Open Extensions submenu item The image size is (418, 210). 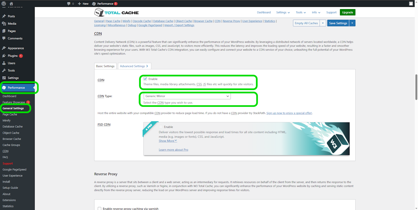(x=9, y=200)
